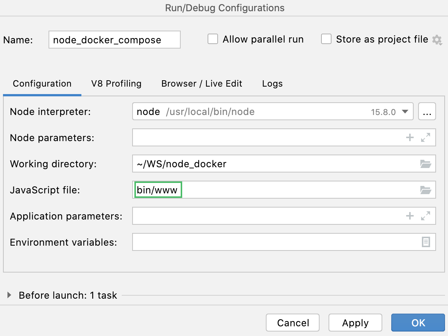Switch to the V8 Profiling tab

click(x=116, y=84)
